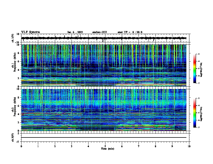Click the ch.1 spectrogram "2" kHz tick label

point(19,78)
